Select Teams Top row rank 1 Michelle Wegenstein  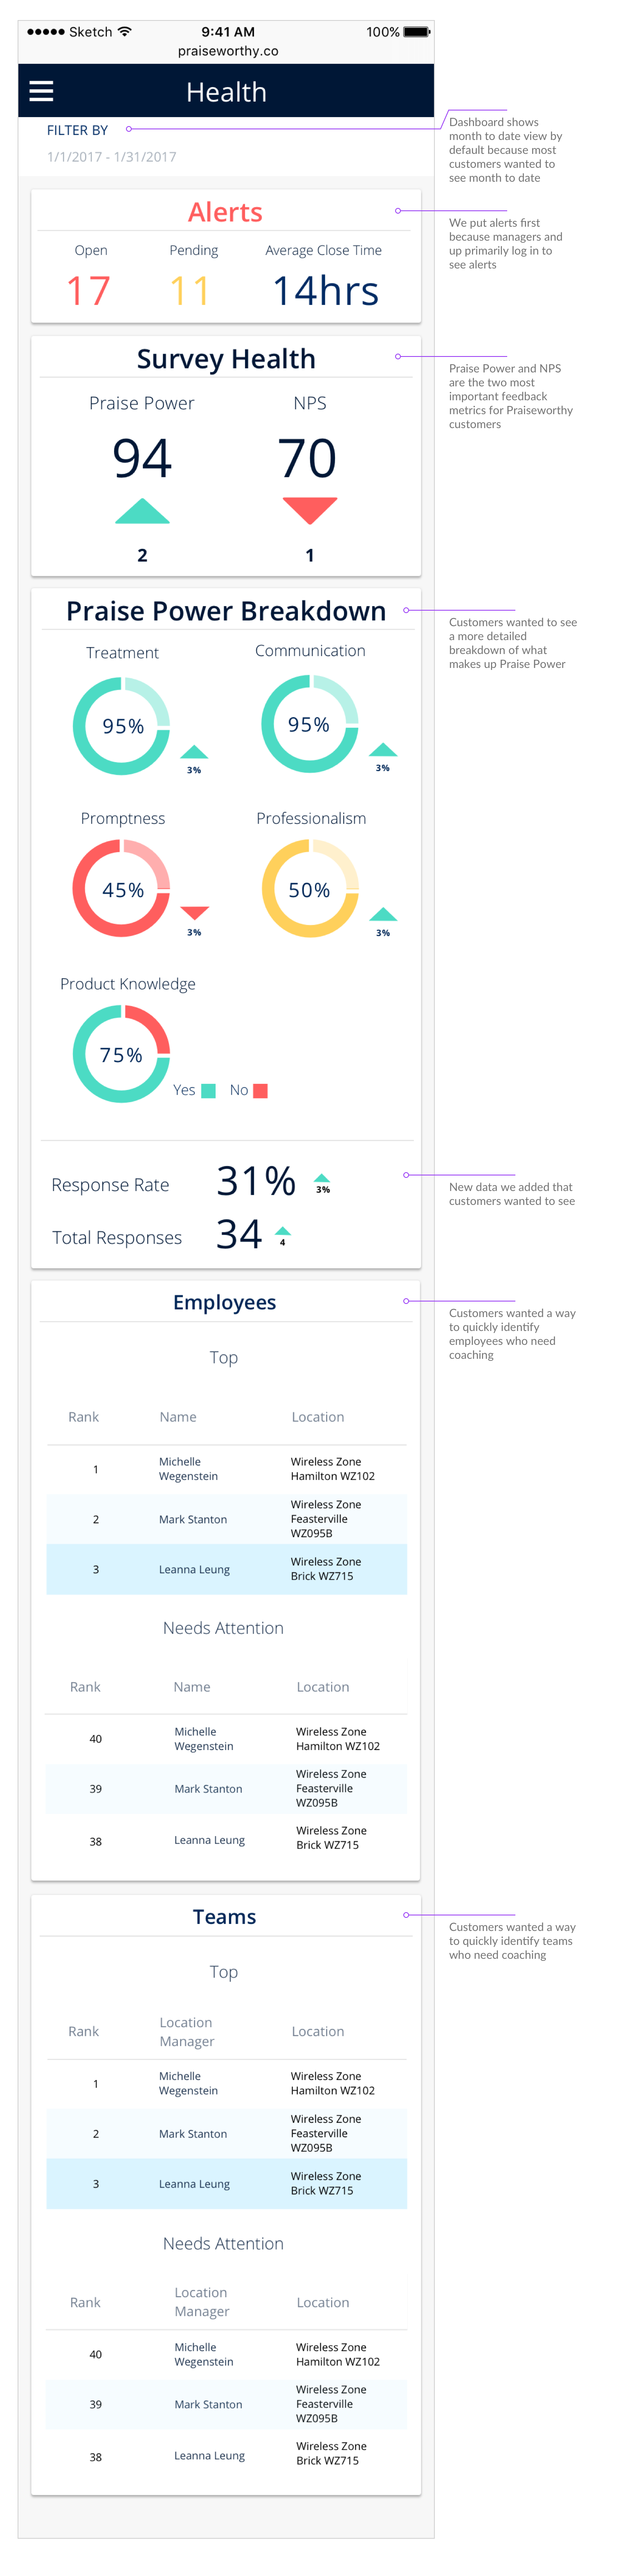coord(226,2085)
